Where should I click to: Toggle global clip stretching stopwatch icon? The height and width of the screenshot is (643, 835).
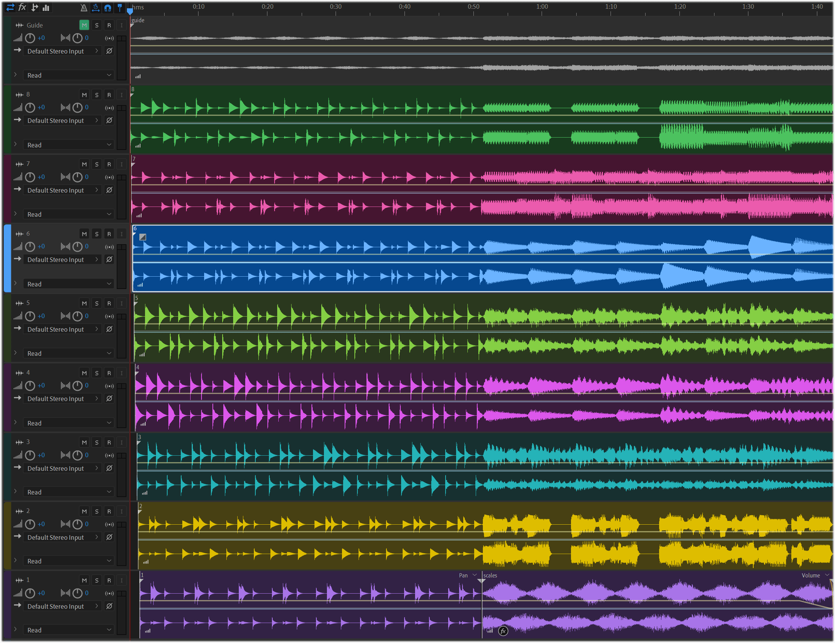click(96, 7)
